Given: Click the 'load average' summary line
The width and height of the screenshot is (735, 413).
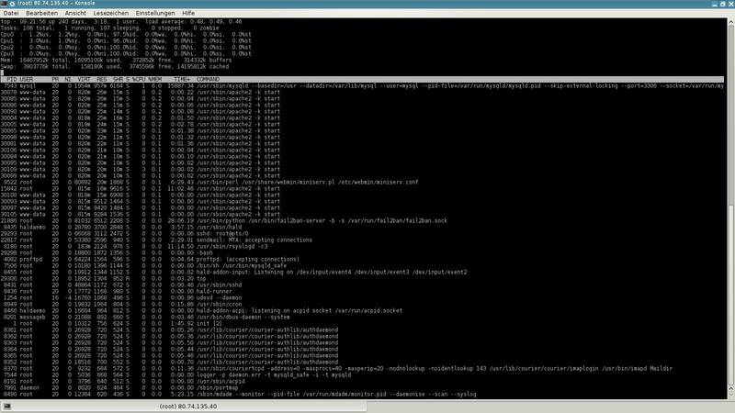Looking at the screenshot, I should click(x=121, y=21).
